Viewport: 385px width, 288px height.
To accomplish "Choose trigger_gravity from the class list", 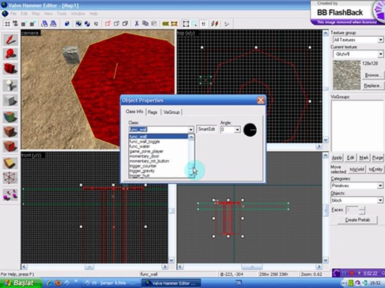I will (x=142, y=171).
